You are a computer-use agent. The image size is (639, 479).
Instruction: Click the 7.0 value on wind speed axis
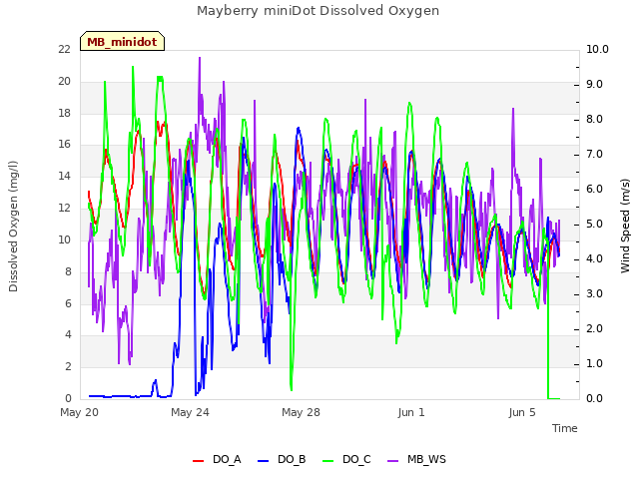(x=594, y=154)
